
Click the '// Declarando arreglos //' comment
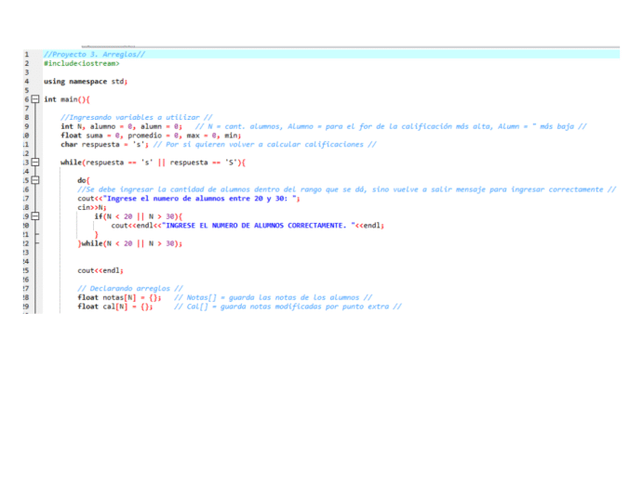(x=129, y=288)
